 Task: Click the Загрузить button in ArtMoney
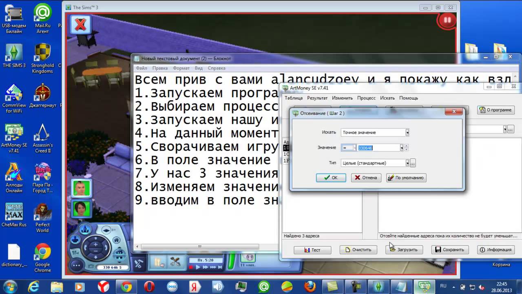pos(404,249)
